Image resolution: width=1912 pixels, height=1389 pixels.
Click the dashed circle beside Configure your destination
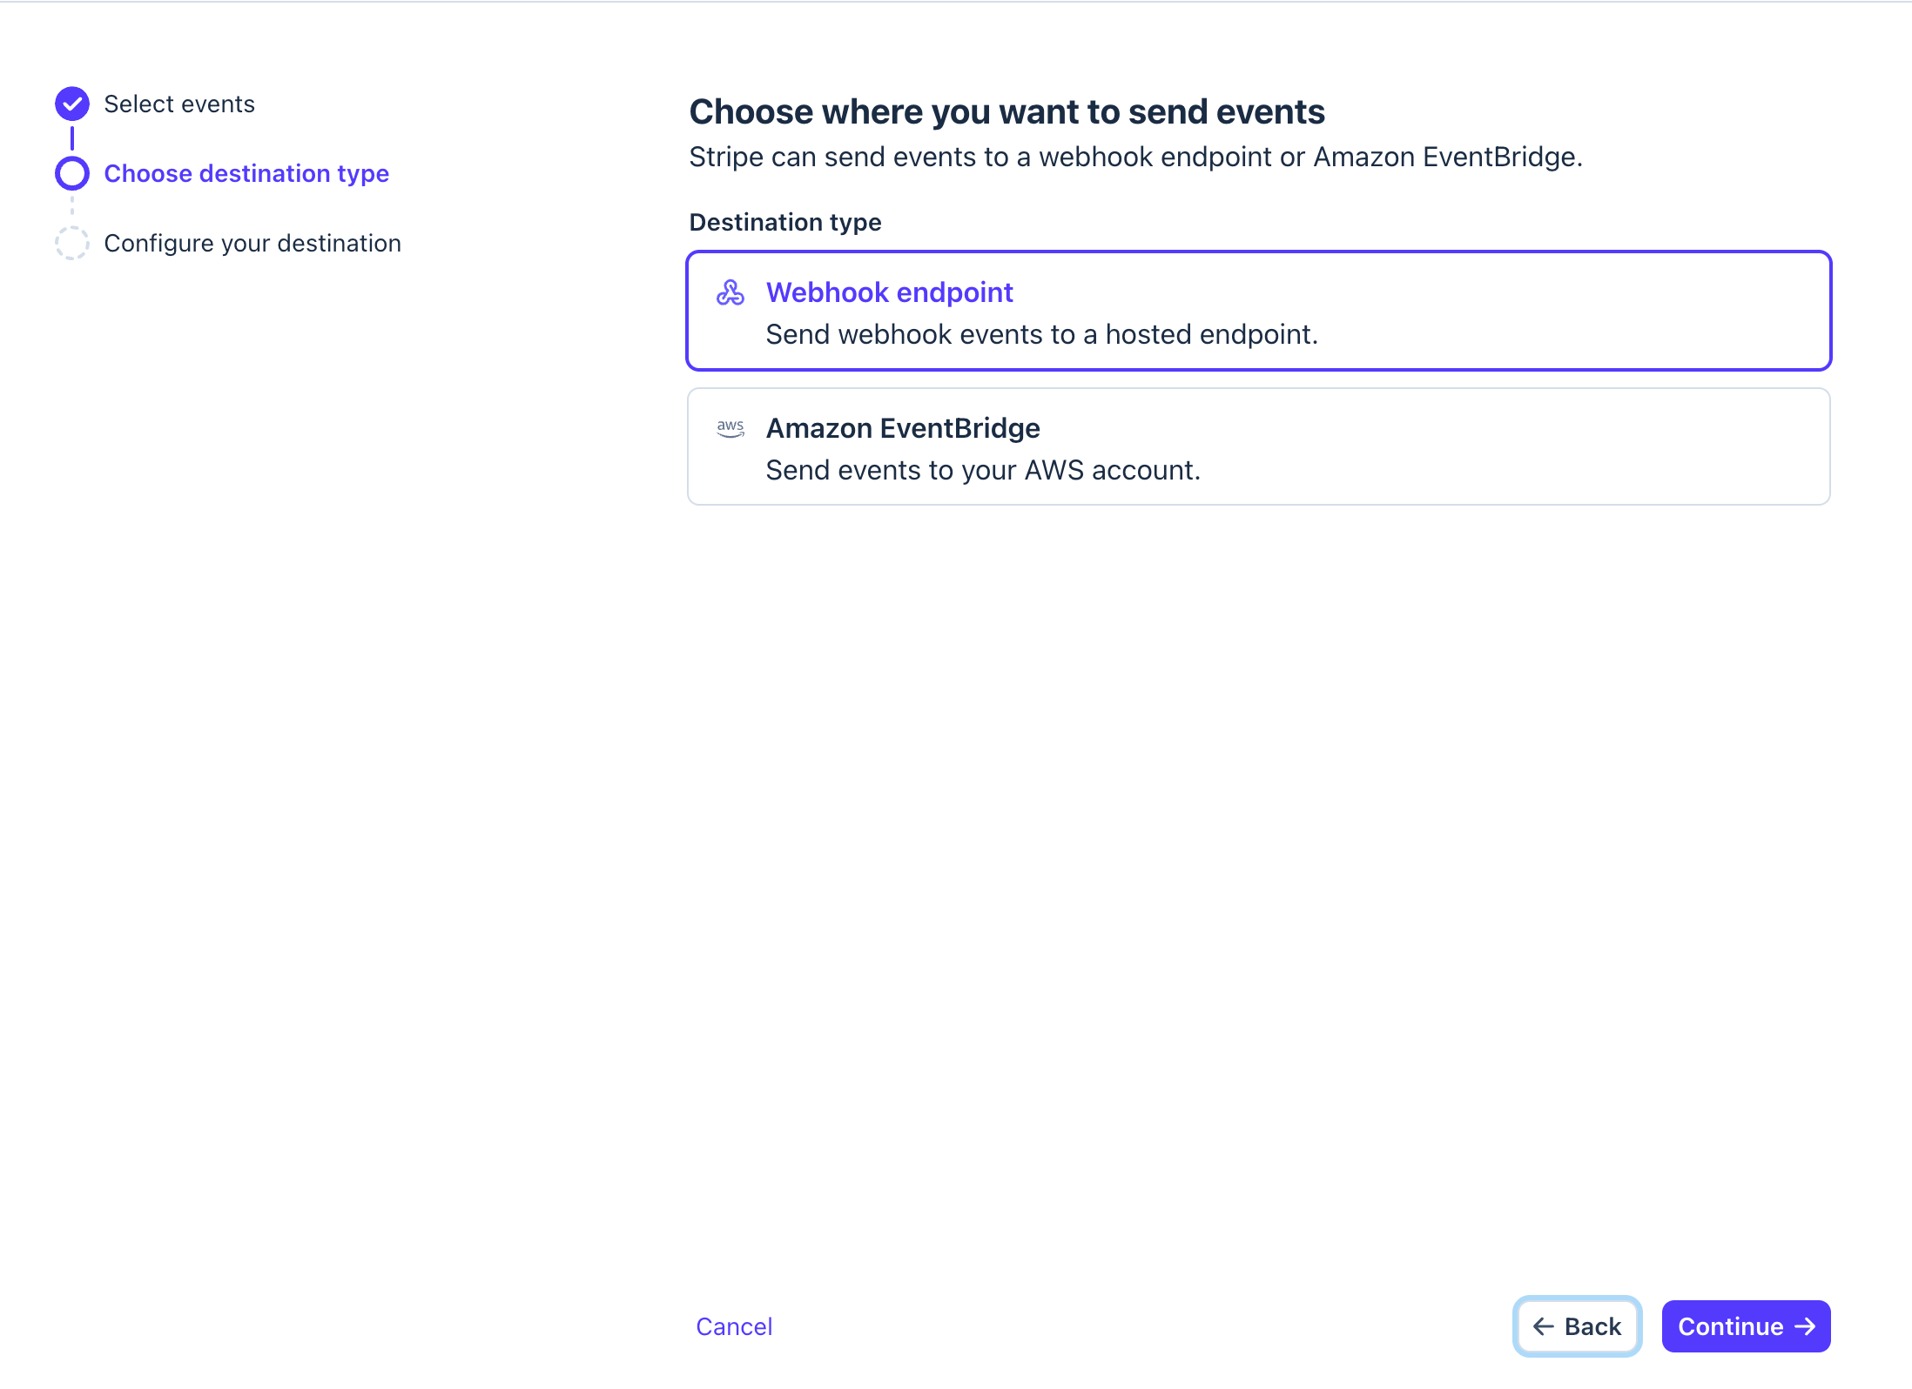coord(72,243)
